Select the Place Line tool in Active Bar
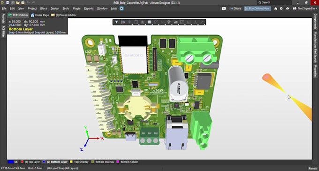319x171 pixels. coord(202,22)
